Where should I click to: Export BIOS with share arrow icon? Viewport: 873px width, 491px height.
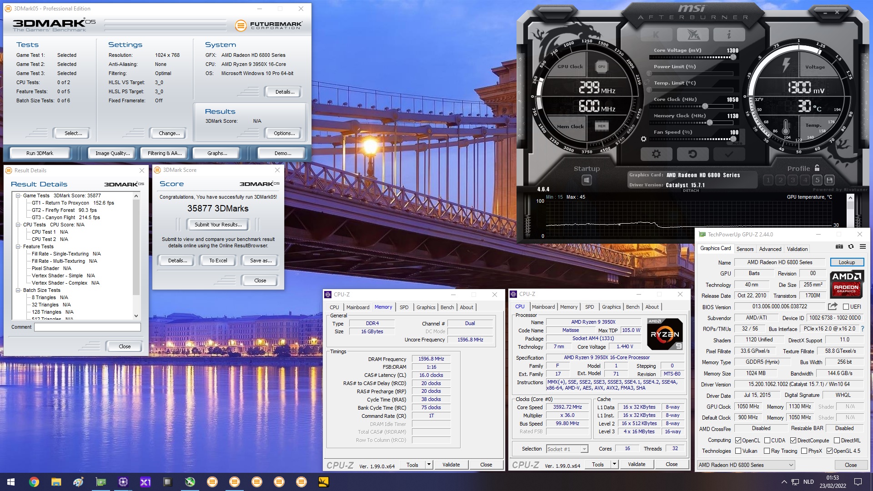pos(833,306)
